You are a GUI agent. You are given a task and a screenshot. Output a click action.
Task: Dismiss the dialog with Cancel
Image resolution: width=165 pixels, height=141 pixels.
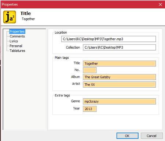pos(152,136)
